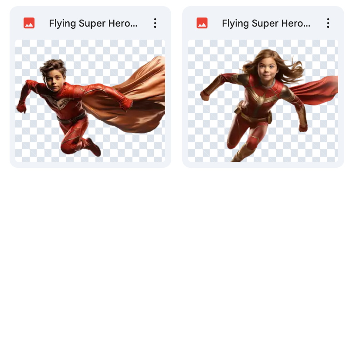Click the boy superhero's black belt
This screenshot has width=353, height=347.
point(72,119)
